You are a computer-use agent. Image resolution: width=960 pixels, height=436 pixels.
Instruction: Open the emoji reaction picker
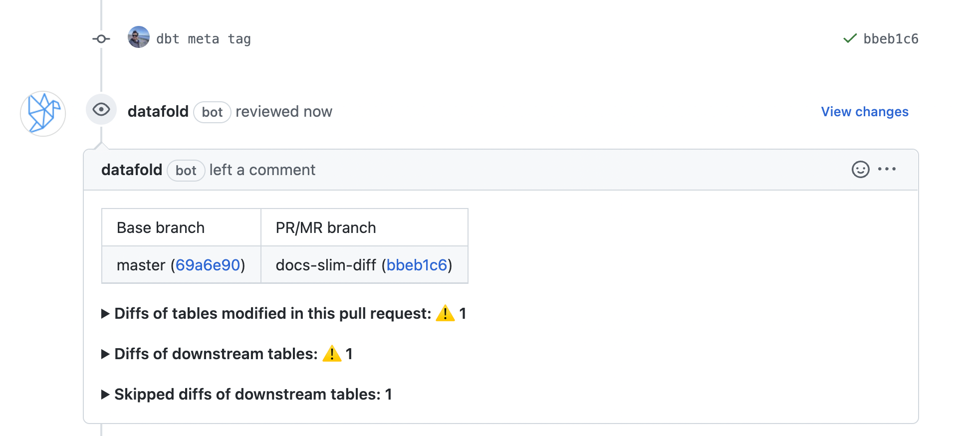click(860, 170)
